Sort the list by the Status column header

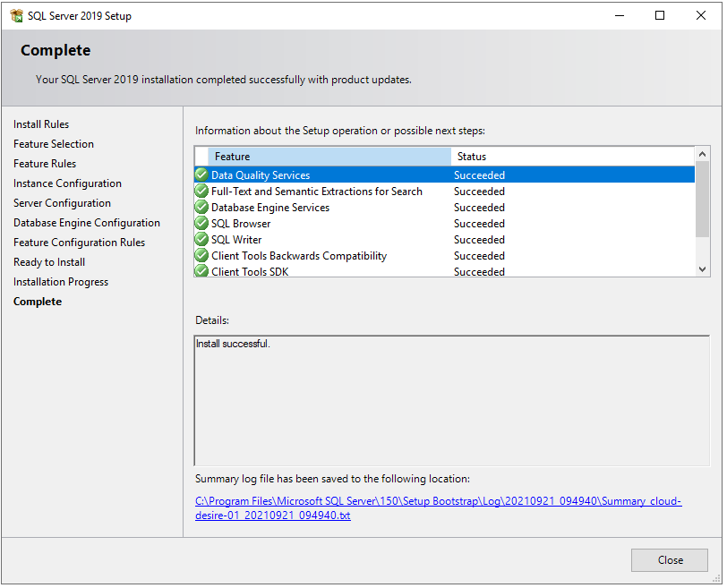573,157
